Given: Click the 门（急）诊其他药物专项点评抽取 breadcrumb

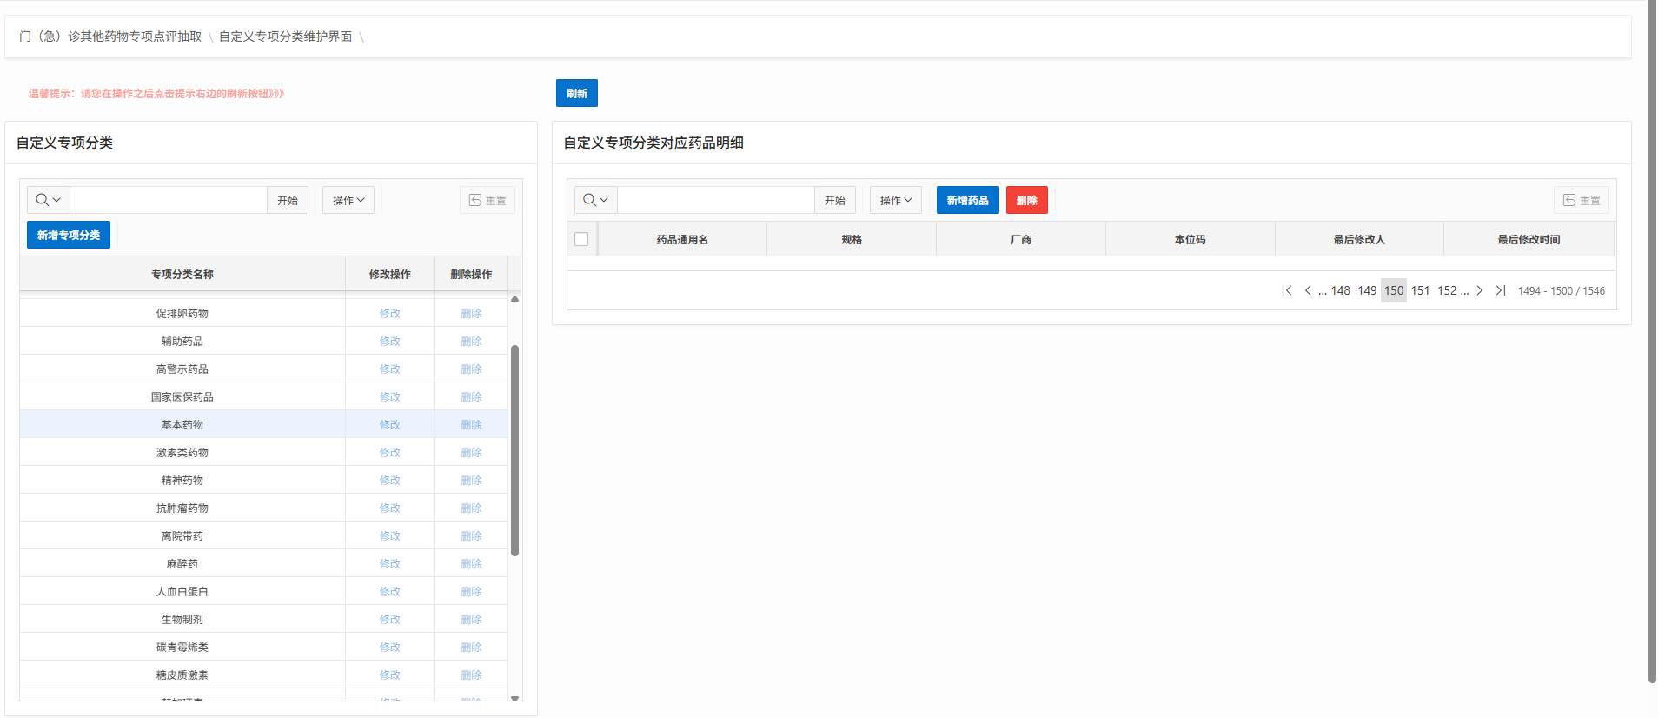Looking at the screenshot, I should tap(110, 37).
